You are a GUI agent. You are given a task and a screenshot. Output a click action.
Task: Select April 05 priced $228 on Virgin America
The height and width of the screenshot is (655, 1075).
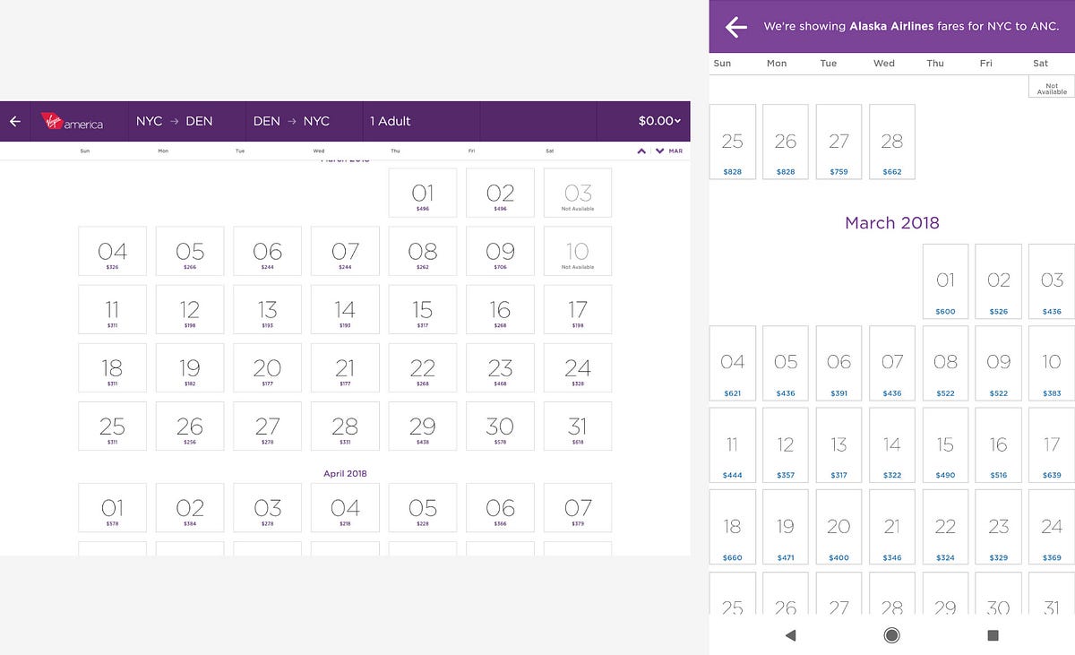point(422,508)
